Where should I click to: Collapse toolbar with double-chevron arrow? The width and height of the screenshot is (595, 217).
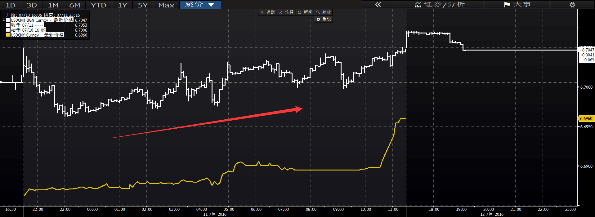click(x=378, y=5)
